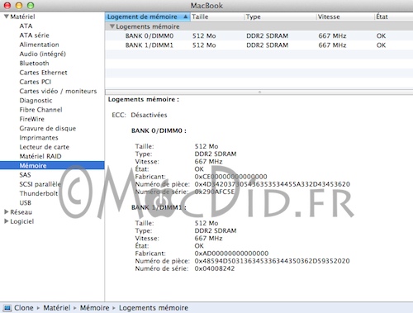Select Diagnostic in the sidebar
This screenshot has height=313, width=413.
point(36,101)
